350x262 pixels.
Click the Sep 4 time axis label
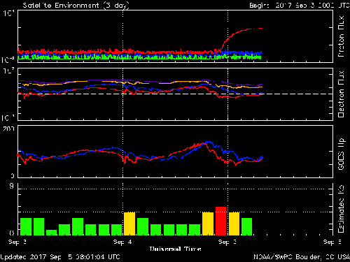[x=122, y=242]
